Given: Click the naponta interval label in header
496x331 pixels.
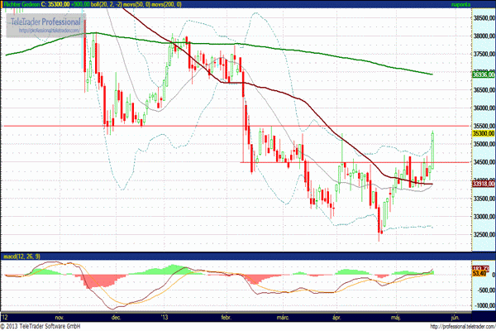Looking at the screenshot, I should pos(460,4).
